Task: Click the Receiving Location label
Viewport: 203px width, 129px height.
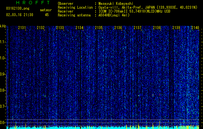Action: click(75, 7)
